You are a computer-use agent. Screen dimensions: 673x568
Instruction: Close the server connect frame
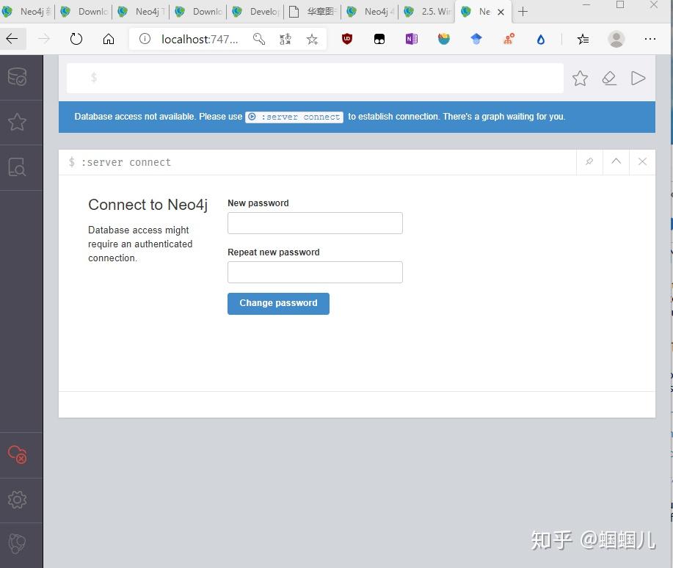tap(642, 161)
